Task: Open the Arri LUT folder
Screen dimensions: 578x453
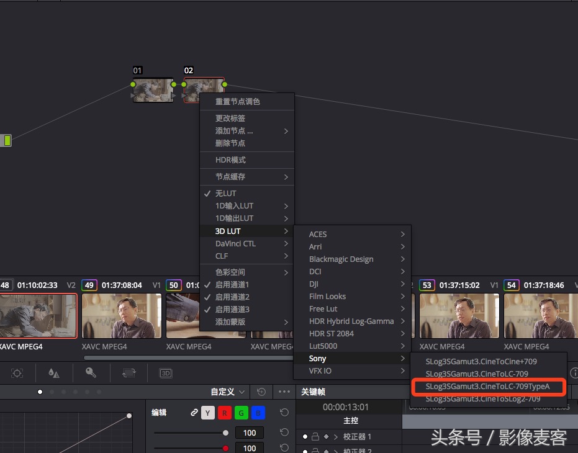Action: [x=352, y=246]
